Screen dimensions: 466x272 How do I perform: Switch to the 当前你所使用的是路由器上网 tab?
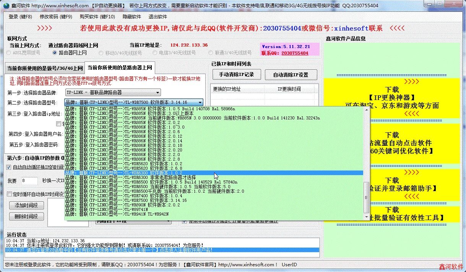120,68
